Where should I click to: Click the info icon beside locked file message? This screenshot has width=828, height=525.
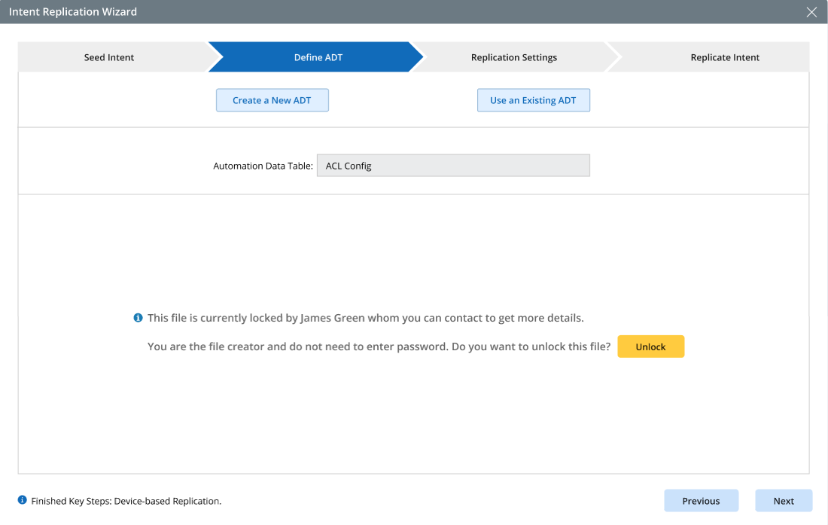coord(138,318)
